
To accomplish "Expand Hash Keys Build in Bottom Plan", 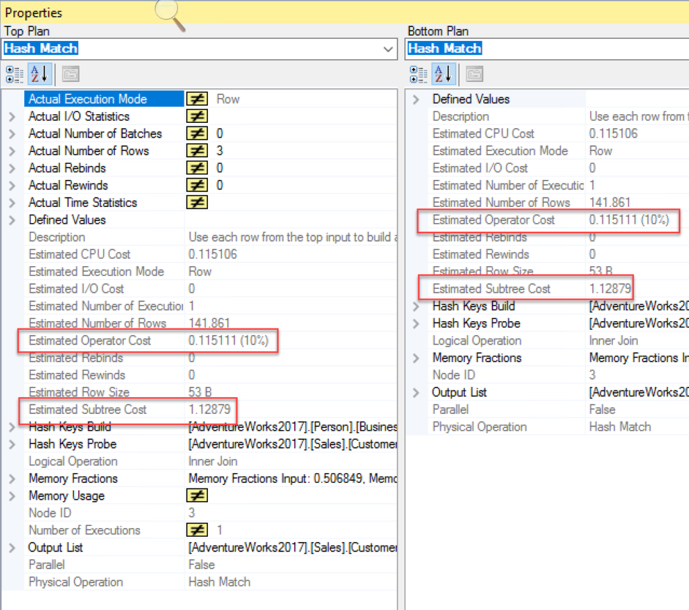I will (416, 306).
